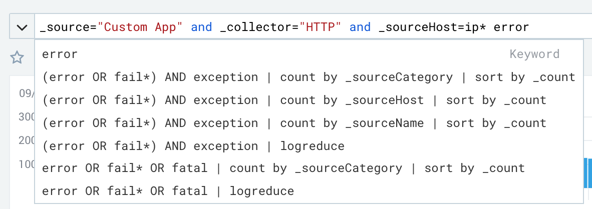Image resolution: width=592 pixels, height=209 pixels.
Task: Click the gray "Keyword" type label
Action: coord(534,54)
